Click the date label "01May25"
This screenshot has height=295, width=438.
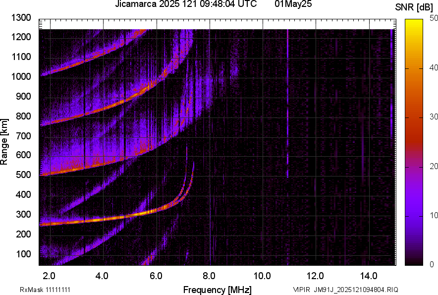pos(293,3)
